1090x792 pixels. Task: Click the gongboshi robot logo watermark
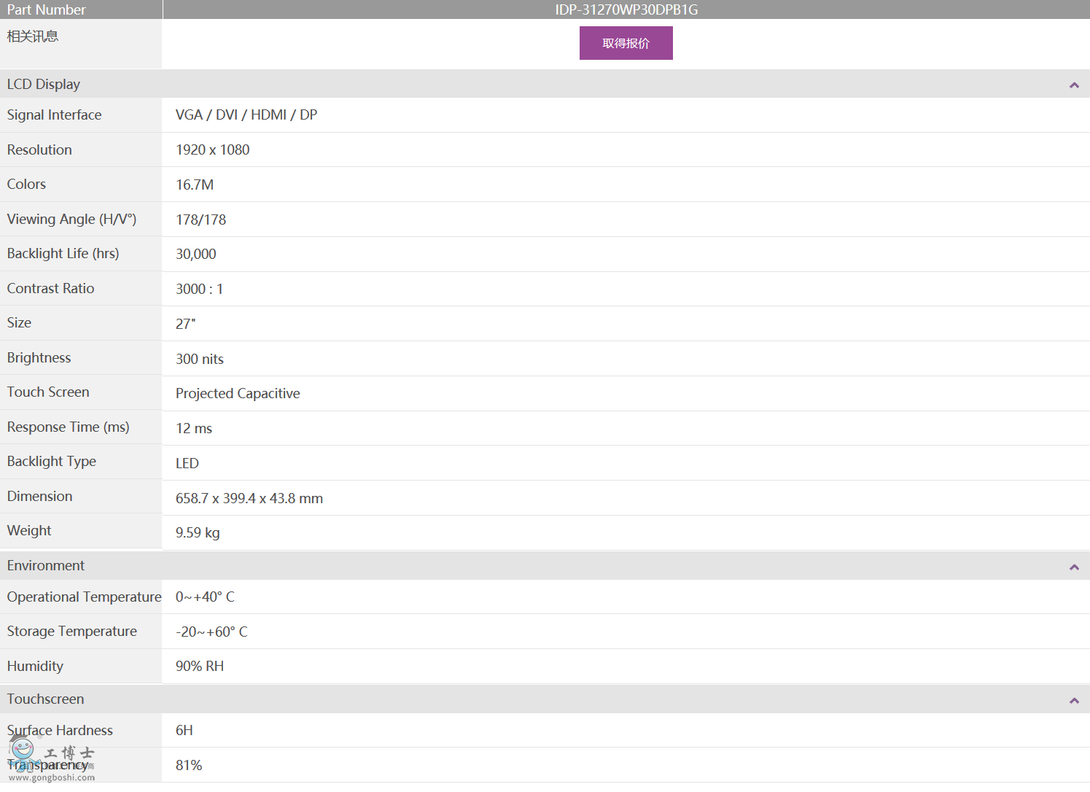[x=23, y=750]
